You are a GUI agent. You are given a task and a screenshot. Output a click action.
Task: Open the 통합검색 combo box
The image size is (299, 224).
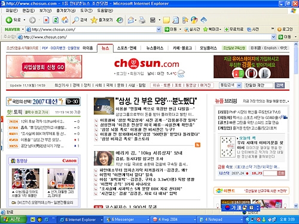[230, 85]
